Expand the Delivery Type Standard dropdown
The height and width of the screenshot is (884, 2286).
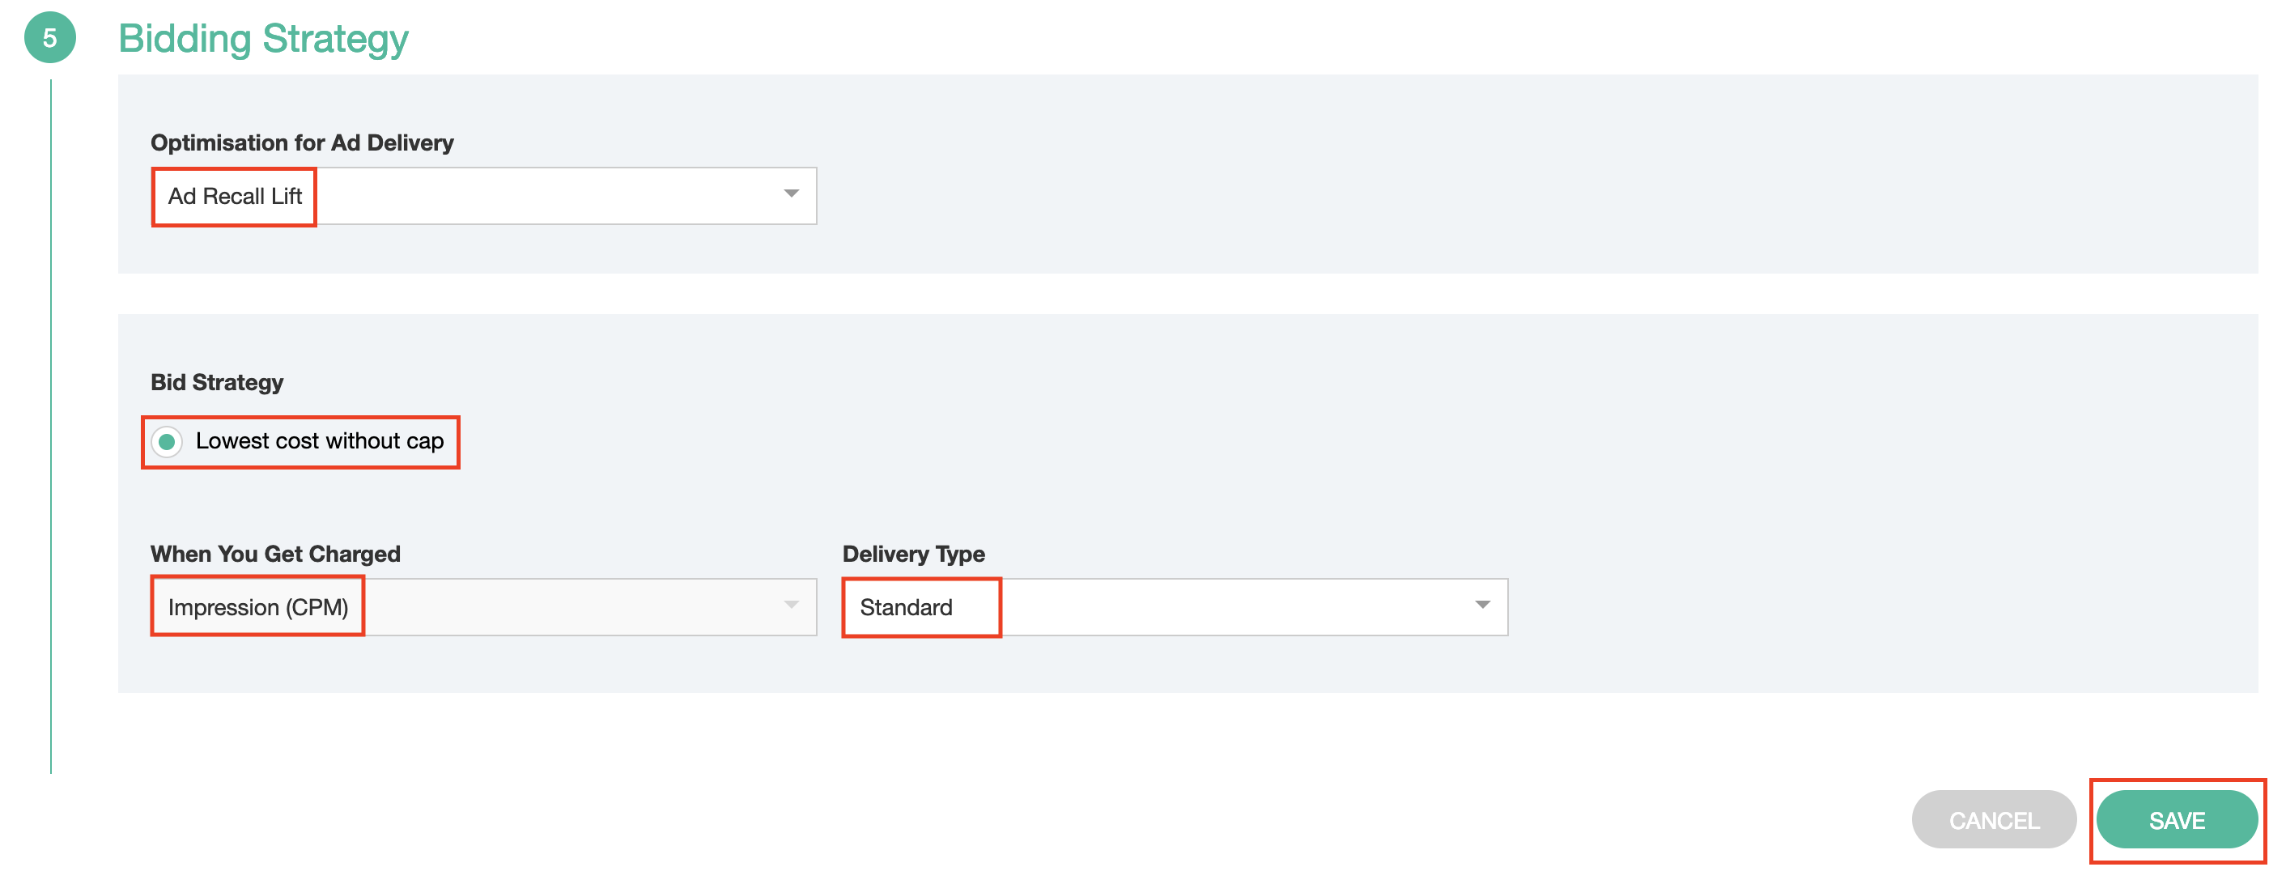(x=1175, y=607)
